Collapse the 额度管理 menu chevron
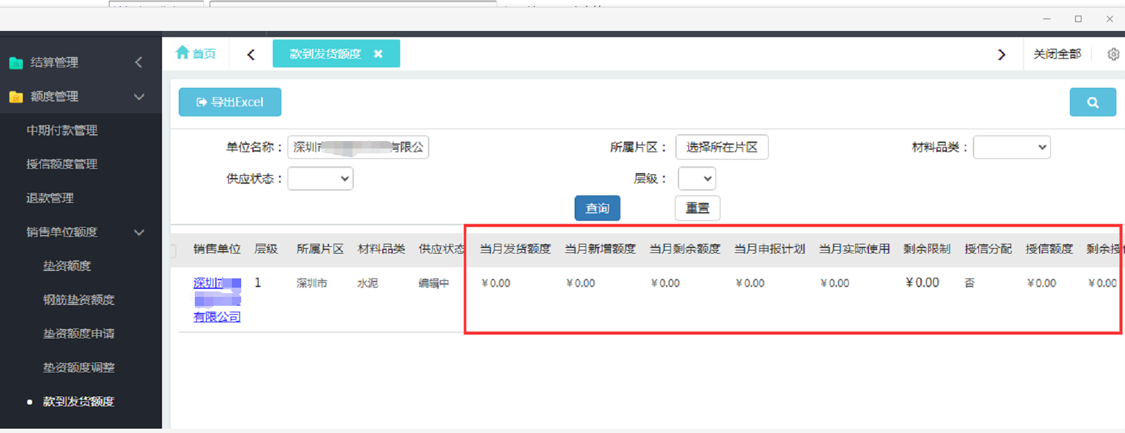The image size is (1125, 433). pos(139,96)
